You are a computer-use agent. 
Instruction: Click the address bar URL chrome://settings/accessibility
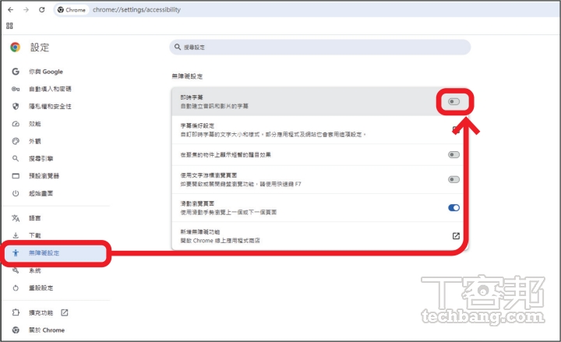click(x=136, y=9)
